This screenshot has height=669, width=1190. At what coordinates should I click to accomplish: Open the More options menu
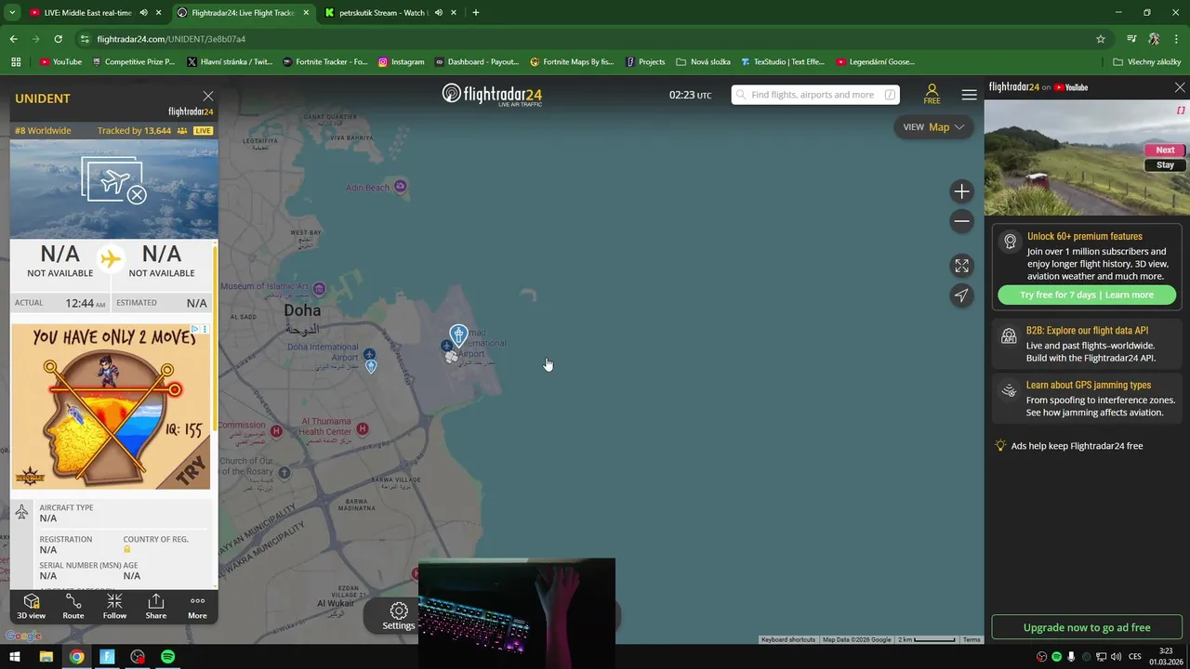tap(197, 607)
